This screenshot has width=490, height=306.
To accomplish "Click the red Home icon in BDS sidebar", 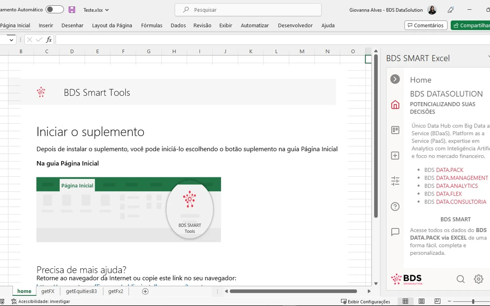I will (395, 105).
